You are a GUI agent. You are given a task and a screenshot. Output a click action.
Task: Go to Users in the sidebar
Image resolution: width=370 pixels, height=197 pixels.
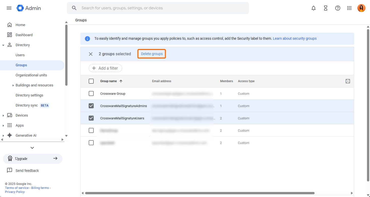click(20, 55)
